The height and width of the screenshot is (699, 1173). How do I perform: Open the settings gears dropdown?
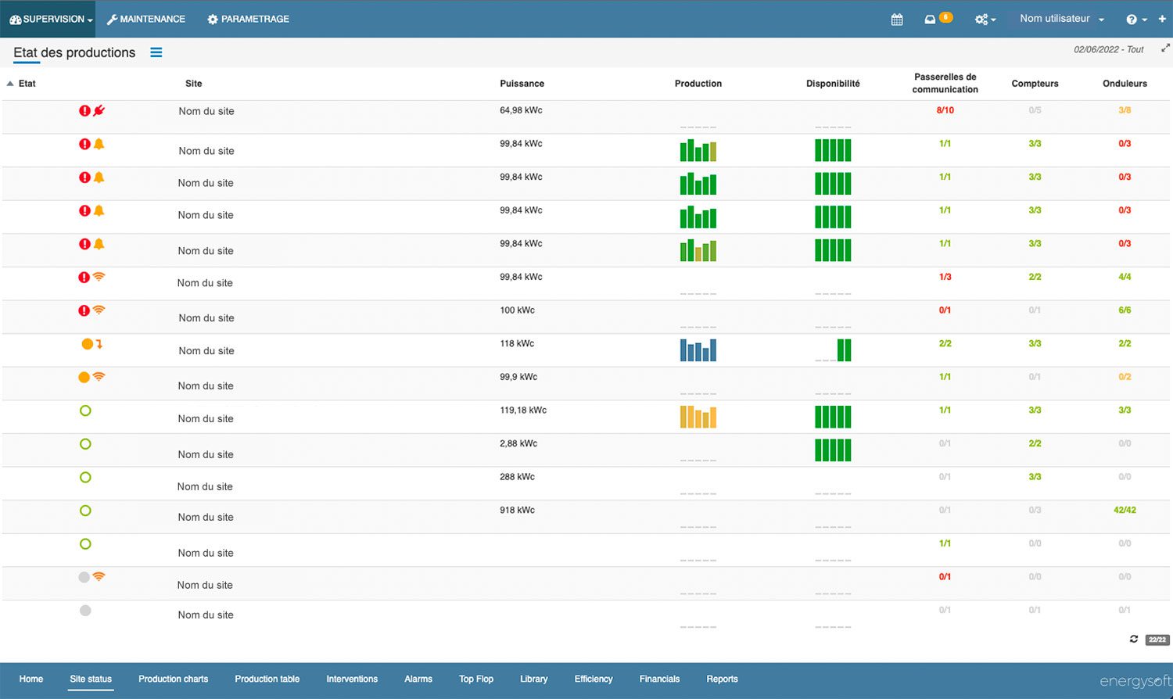coord(985,20)
